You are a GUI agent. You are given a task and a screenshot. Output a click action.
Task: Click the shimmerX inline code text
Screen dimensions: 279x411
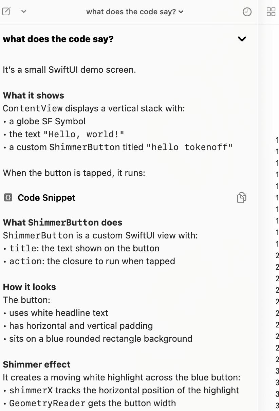[x=31, y=391]
